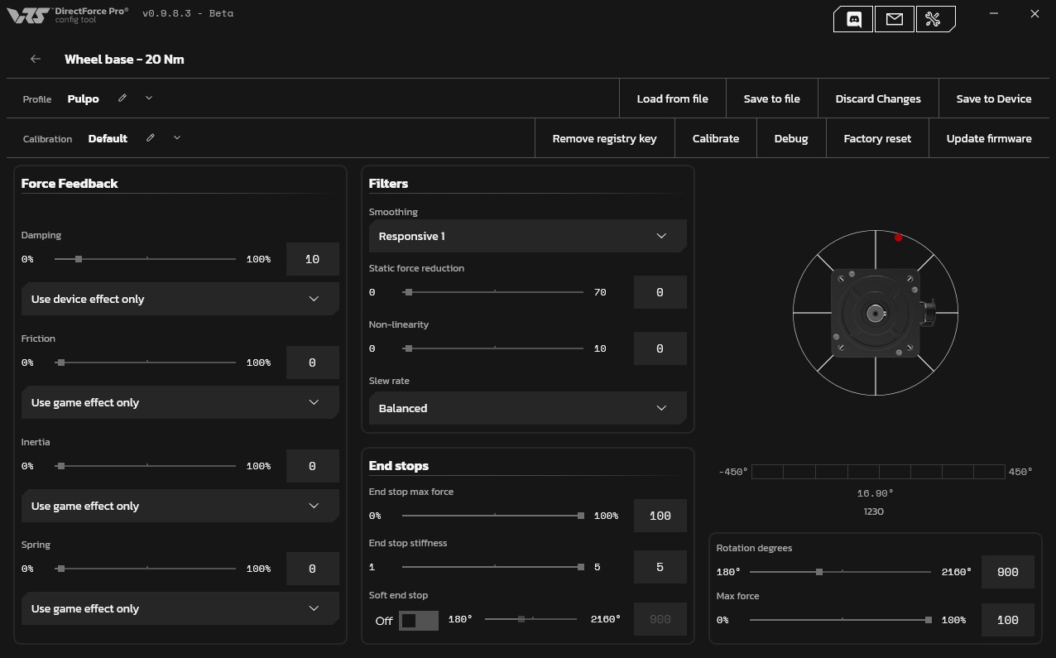
Task: Click Rotation degrees value field
Action: [1008, 572]
